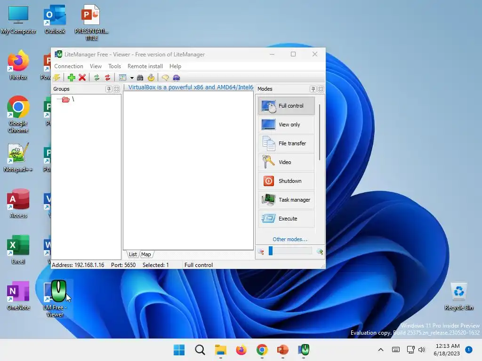Click the Selected: 1 status text
This screenshot has width=482, height=361.
155,265
